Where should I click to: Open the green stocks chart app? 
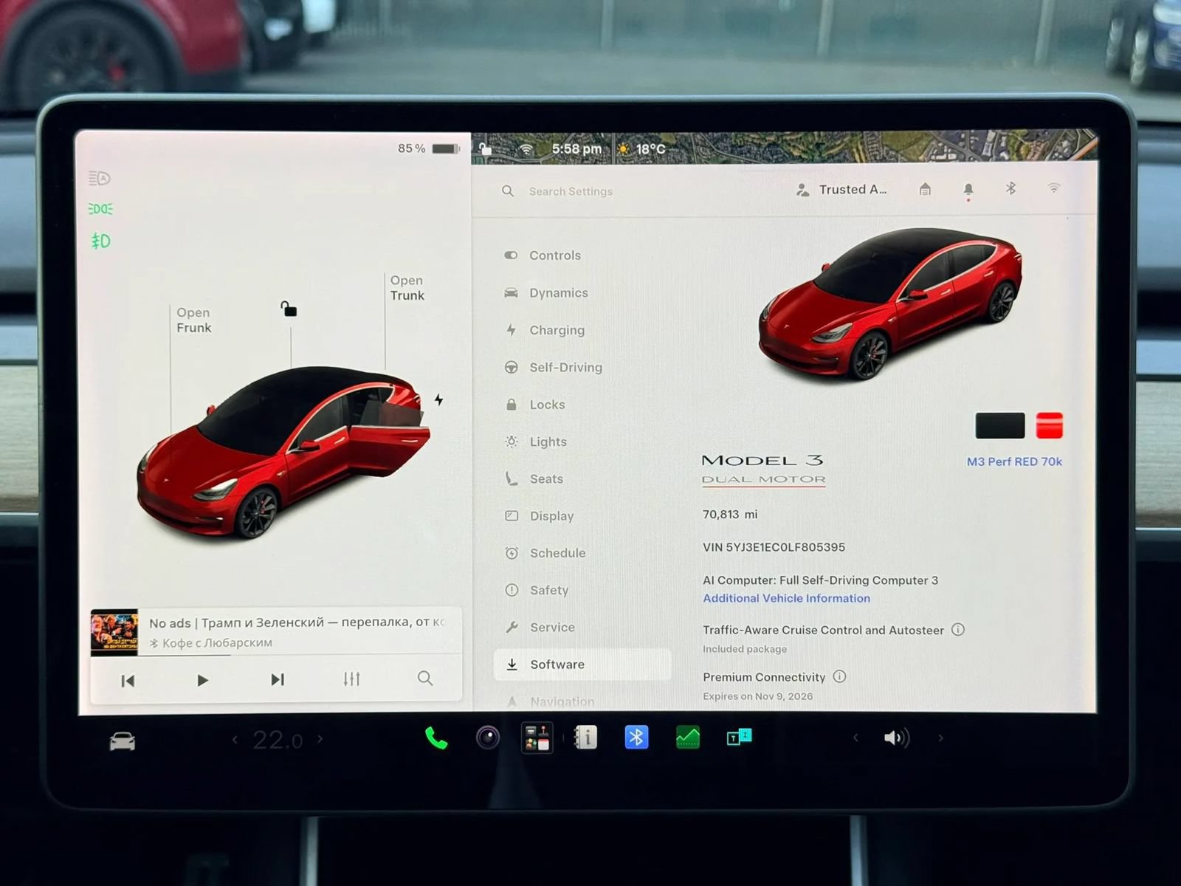click(x=688, y=737)
